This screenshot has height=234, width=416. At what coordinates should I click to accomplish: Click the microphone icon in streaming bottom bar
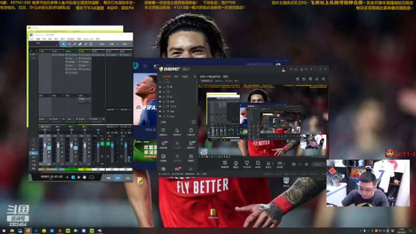pyautogui.click(x=268, y=163)
